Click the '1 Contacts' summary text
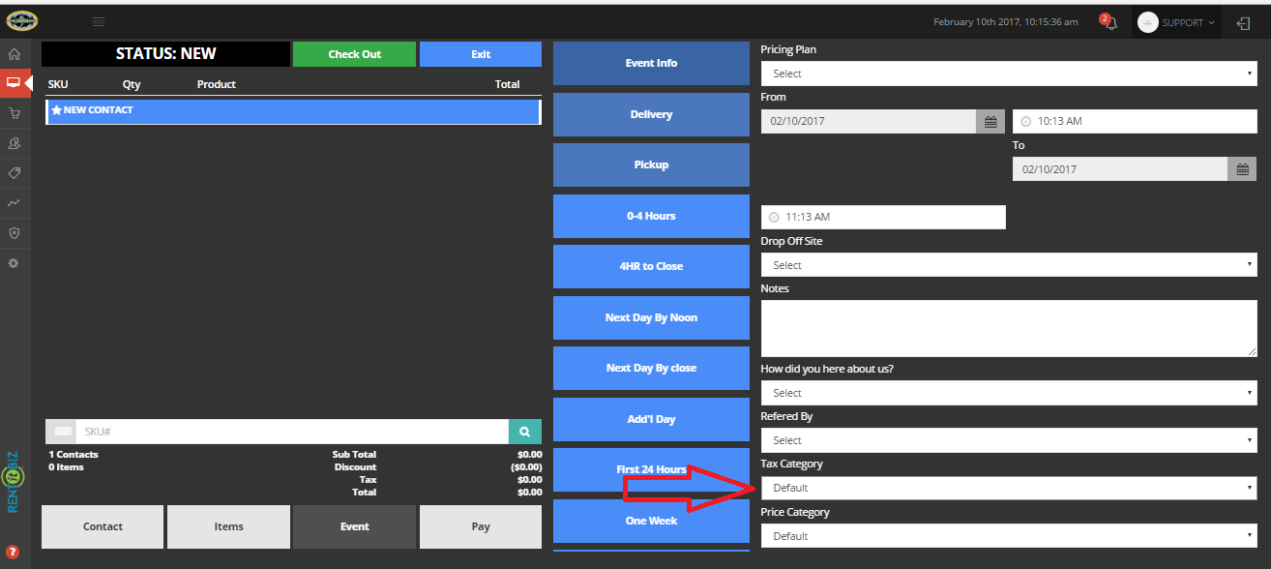Viewport: 1271px width, 569px height. [74, 454]
